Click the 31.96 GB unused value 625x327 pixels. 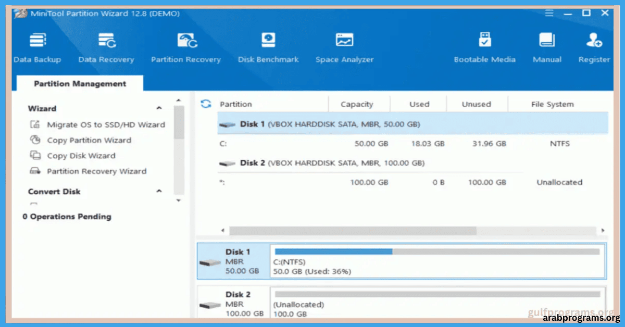(489, 144)
